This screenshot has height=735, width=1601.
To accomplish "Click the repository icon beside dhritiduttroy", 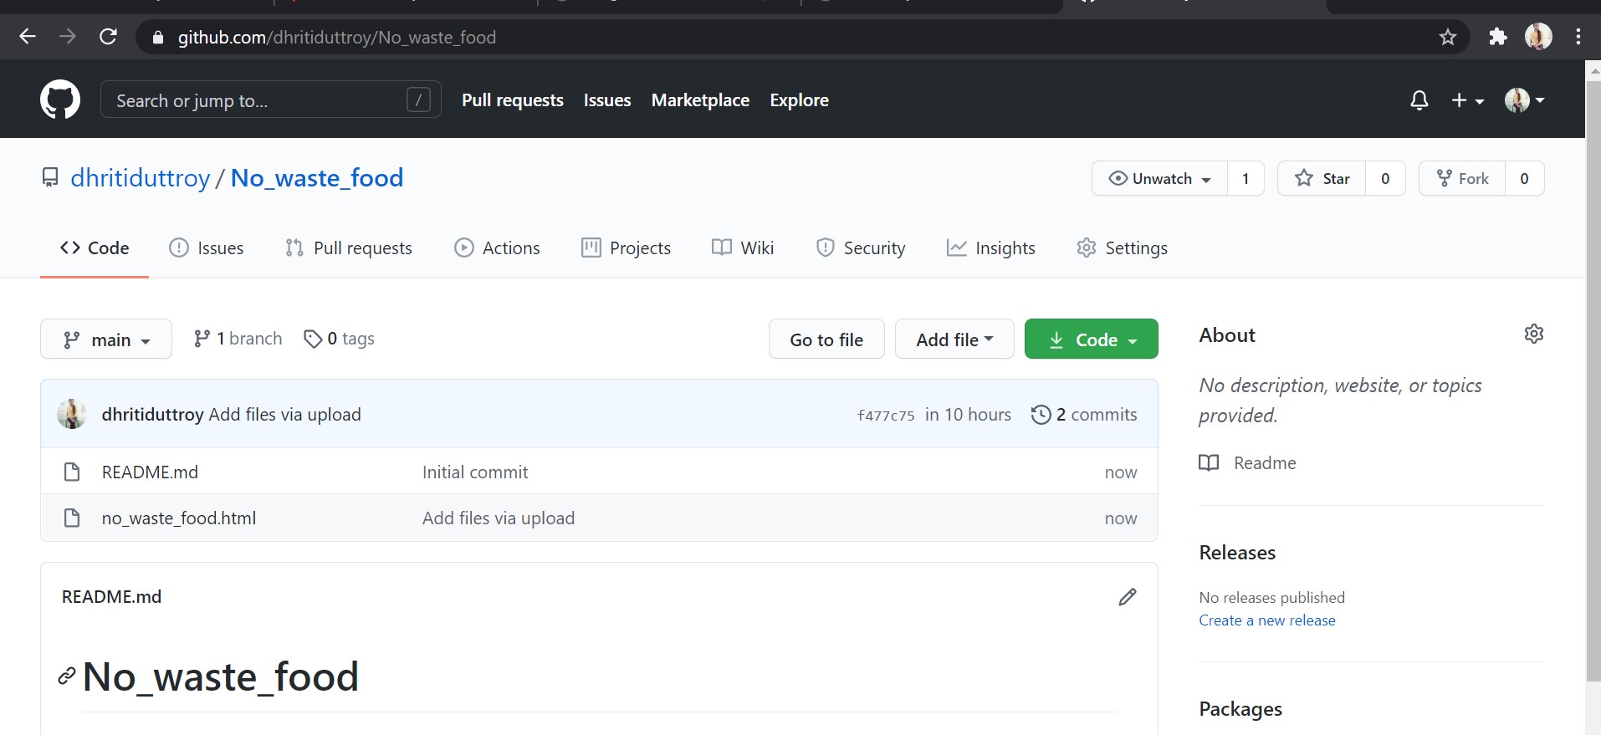I will tap(50, 178).
